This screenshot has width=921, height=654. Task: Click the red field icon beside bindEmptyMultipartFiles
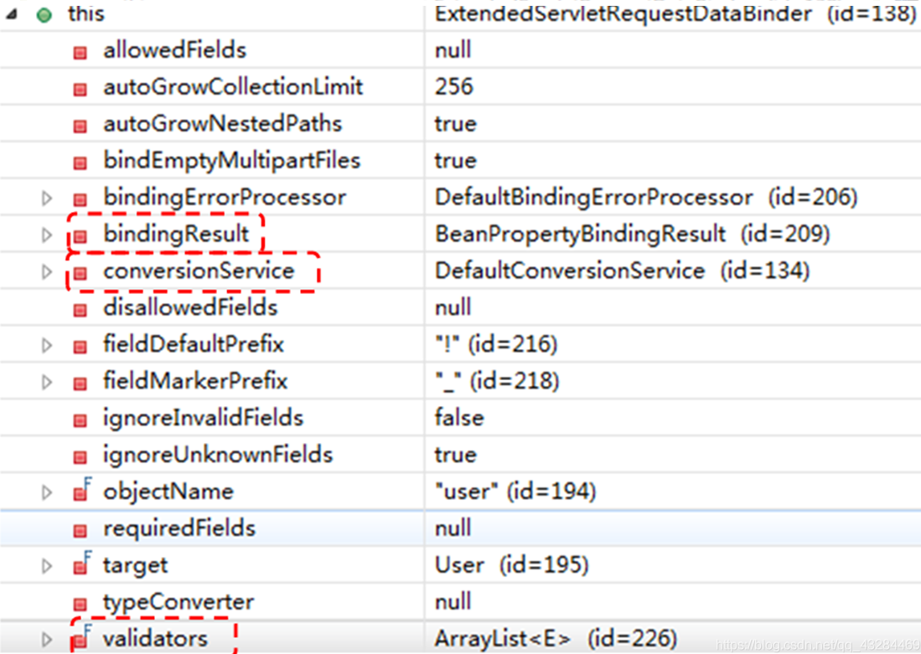pyautogui.click(x=80, y=163)
